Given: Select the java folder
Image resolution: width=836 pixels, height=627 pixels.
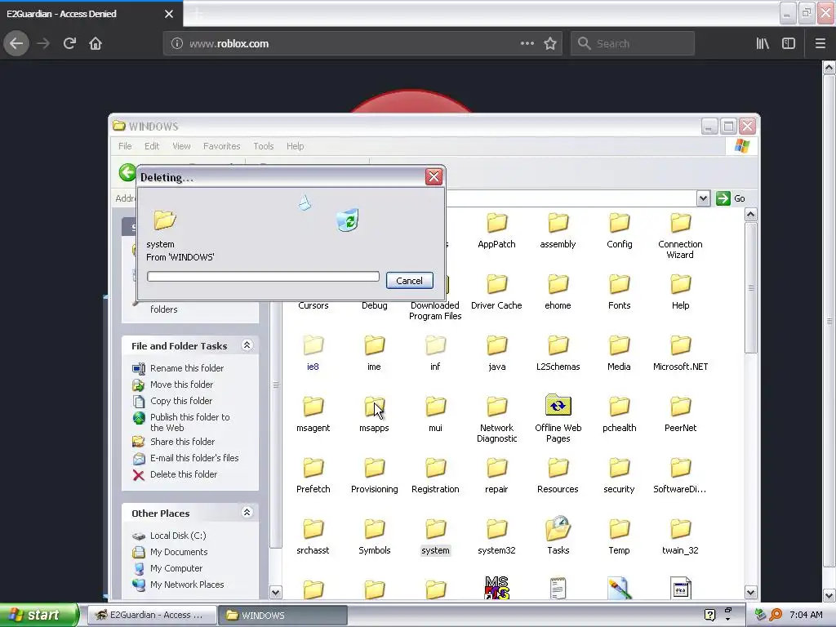Looking at the screenshot, I should [x=496, y=354].
